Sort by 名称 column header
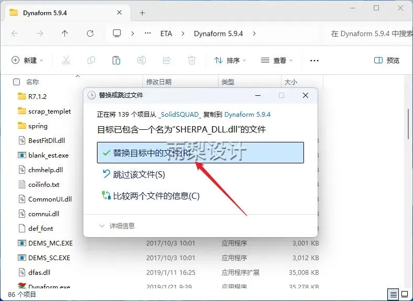Viewport: 413px width, 301px height. click(32, 82)
